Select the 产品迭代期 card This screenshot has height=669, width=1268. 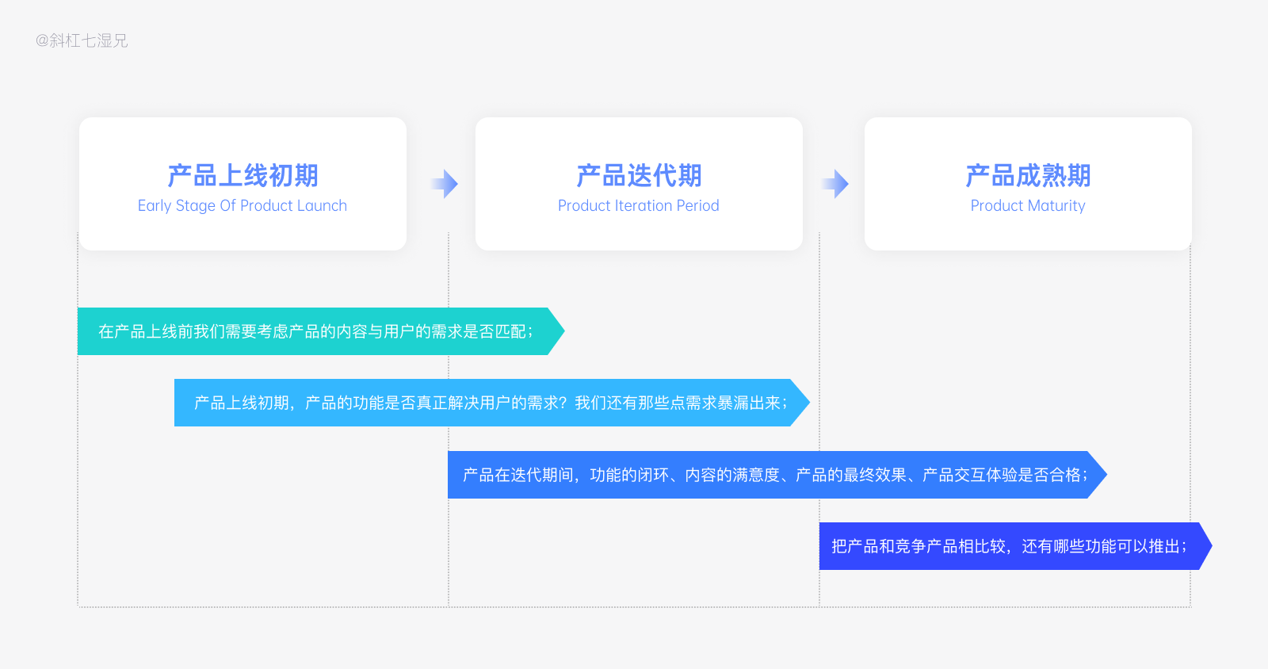point(639,184)
